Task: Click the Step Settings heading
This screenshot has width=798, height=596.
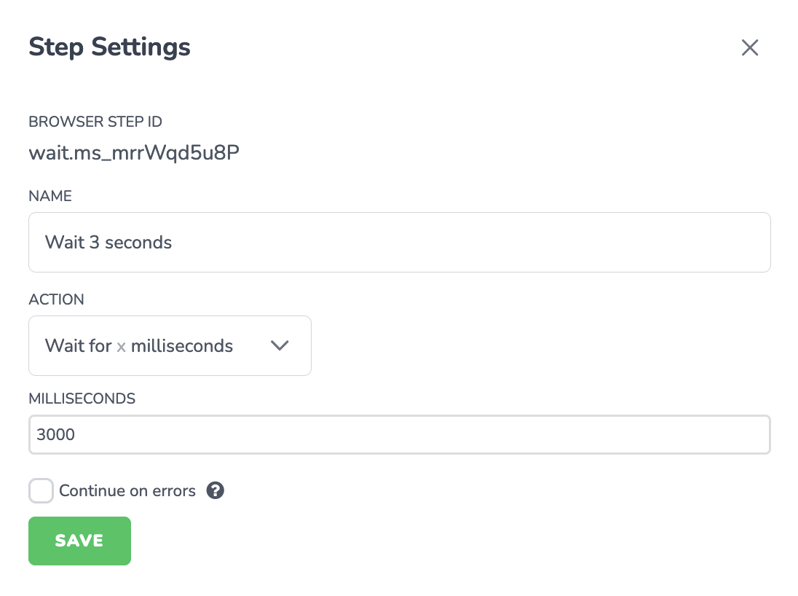Action: (x=109, y=47)
